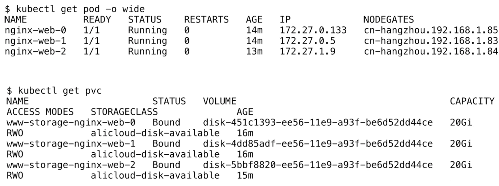Image resolution: width=499 pixels, height=186 pixels.
Task: Click volume disk-5bbf8820-ee56-11e9-a93f-be6d52dd44ce
Action: point(318,165)
